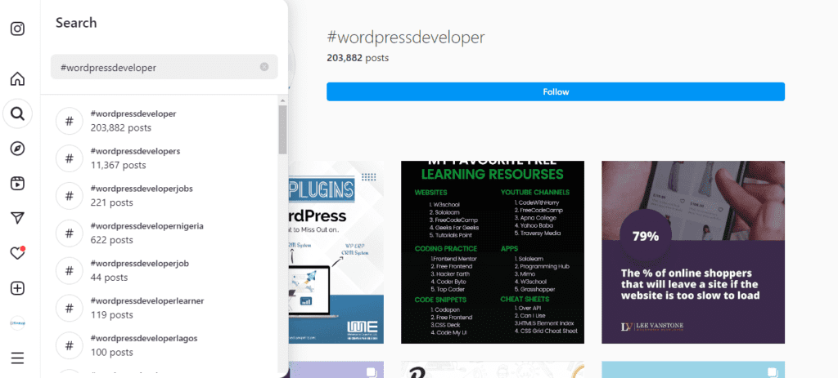This screenshot has height=378, width=838.
Task: Click the #wordpressdeveloper search input
Action: tap(155, 67)
